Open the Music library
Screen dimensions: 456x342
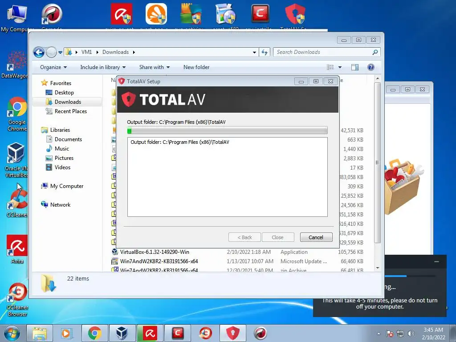click(x=61, y=149)
